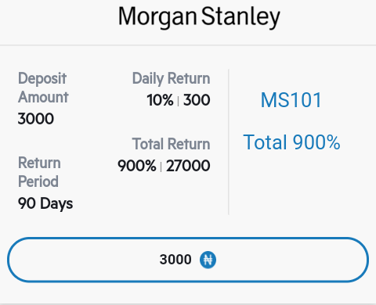Select the Total Return label
Screen dimensions: 376x305
point(172,144)
